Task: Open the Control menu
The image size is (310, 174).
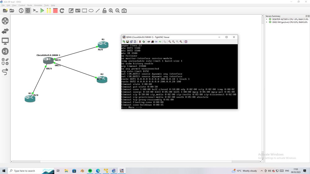Action: coord(22,5)
